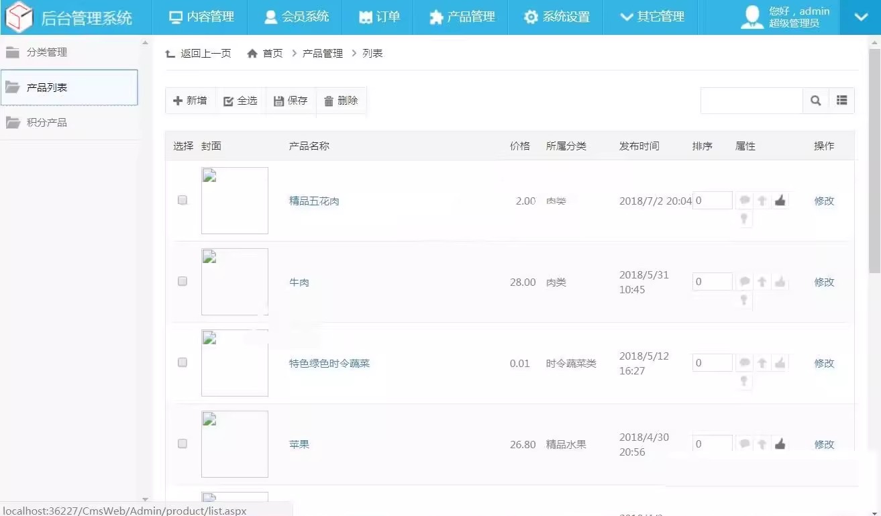
Task: Check the checkbox for 精品五花肉
Action: point(183,200)
